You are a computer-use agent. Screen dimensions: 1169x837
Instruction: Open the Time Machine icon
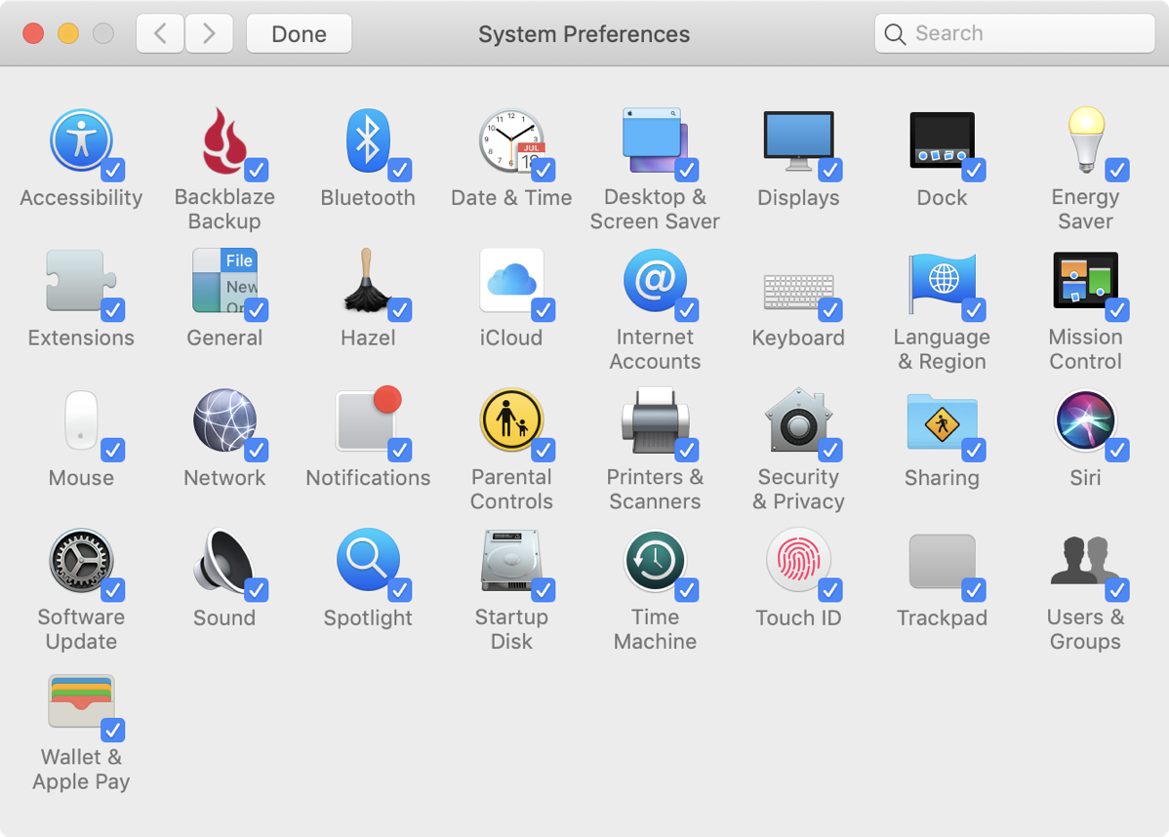pos(655,561)
